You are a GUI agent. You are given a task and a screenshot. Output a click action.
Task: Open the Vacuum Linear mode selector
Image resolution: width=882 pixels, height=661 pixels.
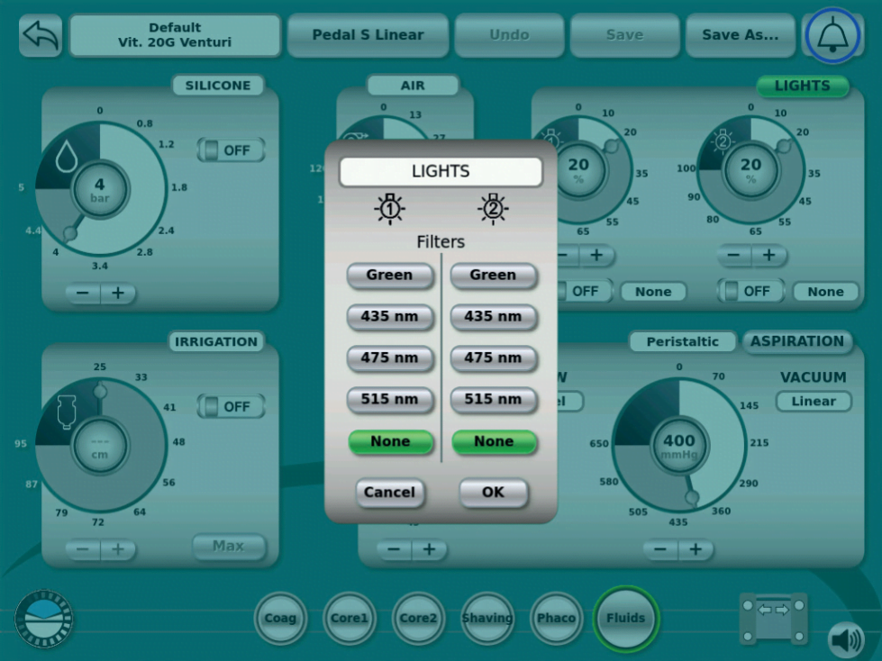click(813, 402)
